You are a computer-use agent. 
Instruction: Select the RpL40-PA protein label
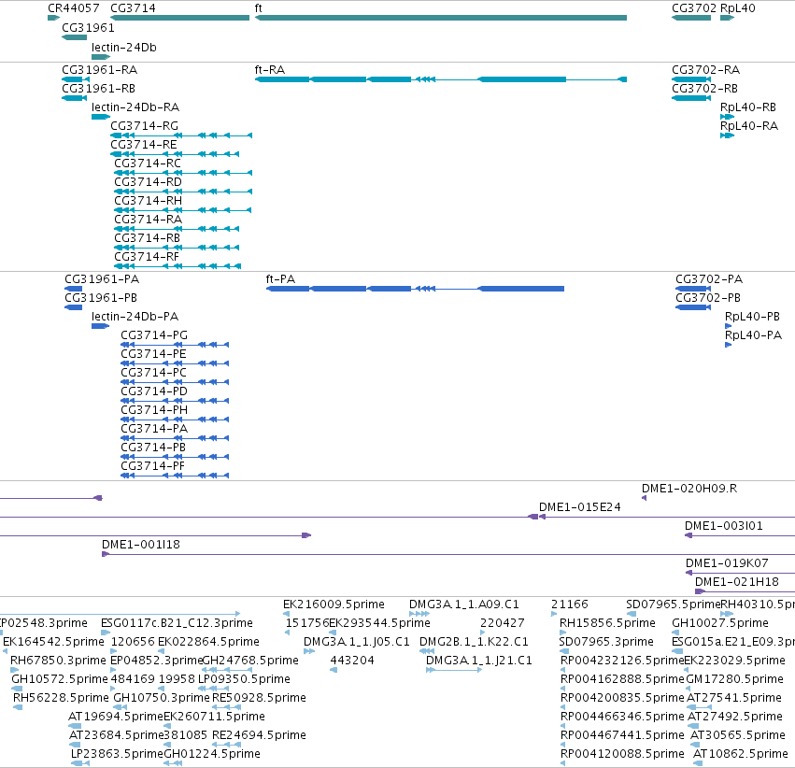coord(753,335)
